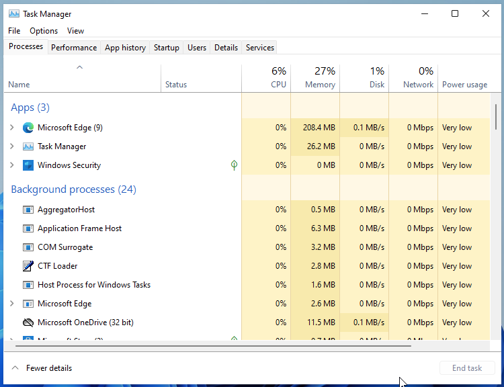Switch to the Users tab
Screen dimensions: 504x387
(x=197, y=48)
